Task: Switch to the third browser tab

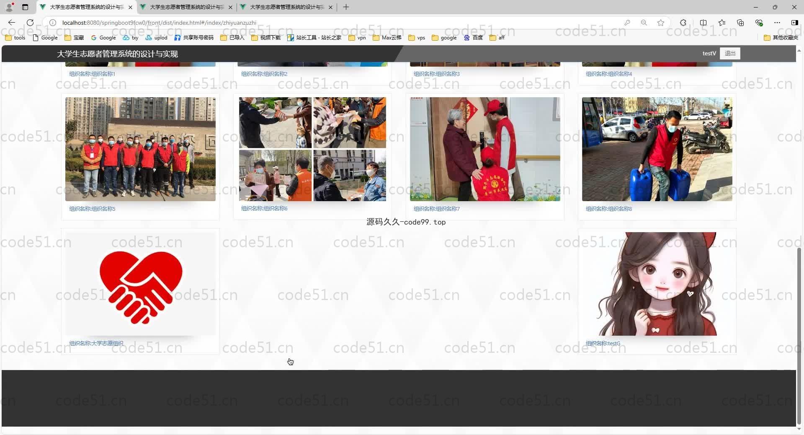Action: click(x=287, y=7)
